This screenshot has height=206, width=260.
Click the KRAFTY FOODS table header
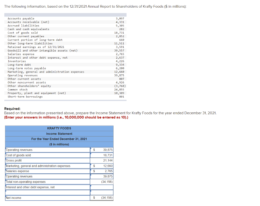59,128
